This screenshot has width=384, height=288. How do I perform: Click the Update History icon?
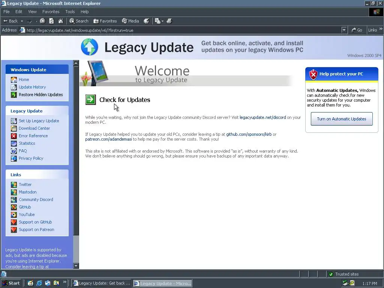14,87
